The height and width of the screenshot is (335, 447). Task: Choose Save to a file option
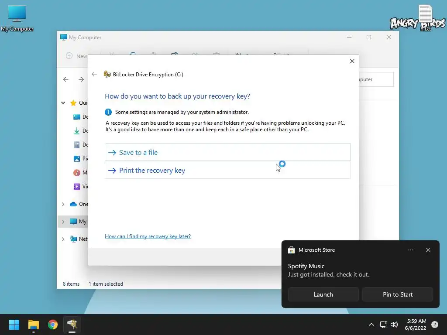pyautogui.click(x=227, y=152)
